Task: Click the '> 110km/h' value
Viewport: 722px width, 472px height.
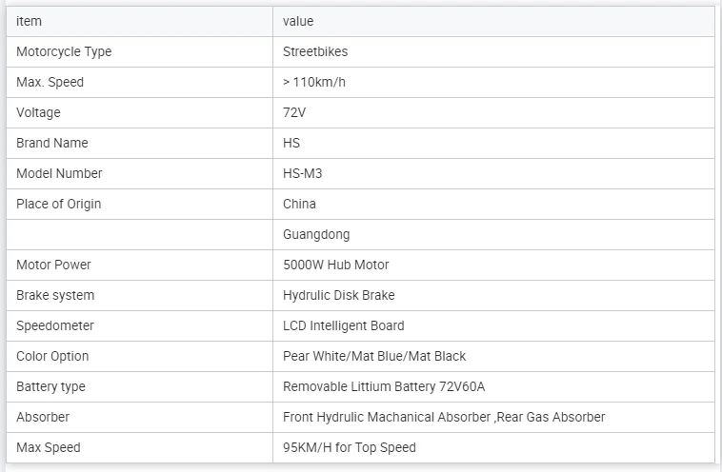Action: pyautogui.click(x=314, y=83)
